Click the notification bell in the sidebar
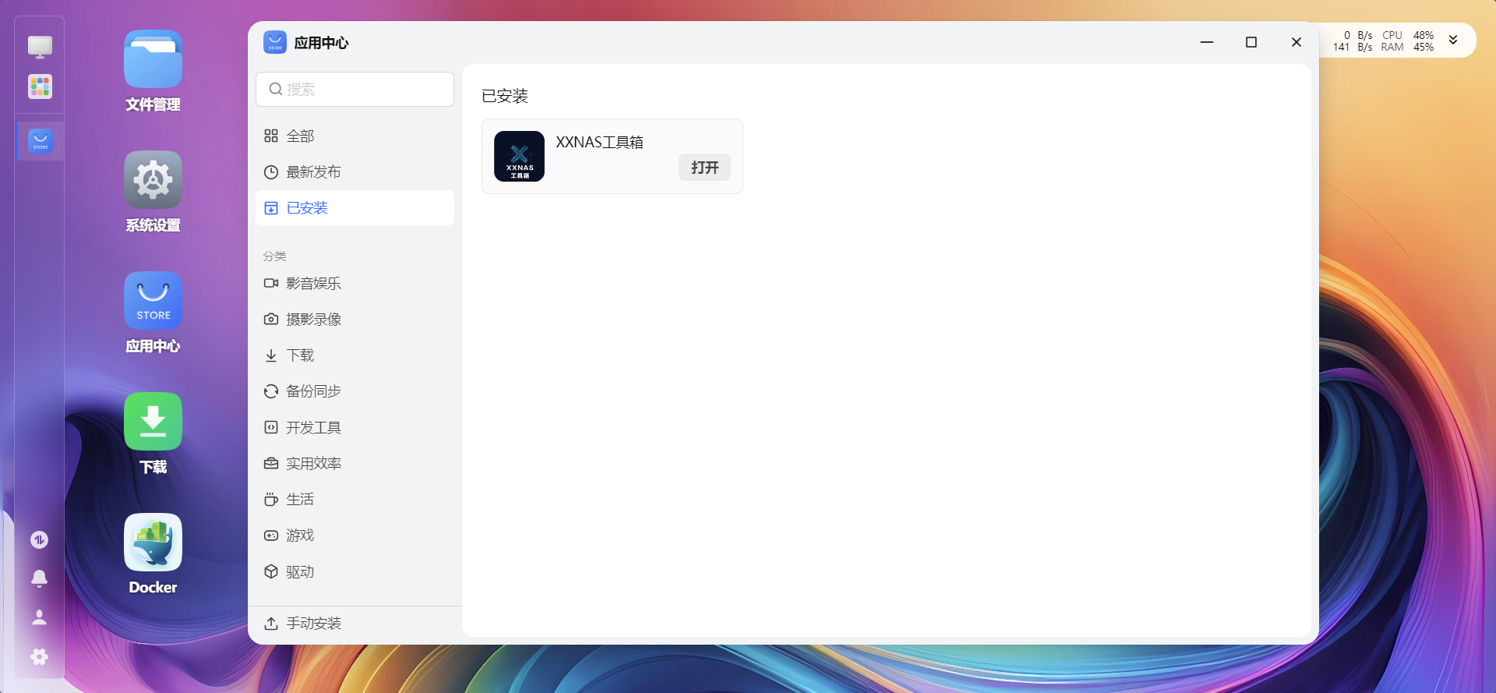 coord(39,578)
